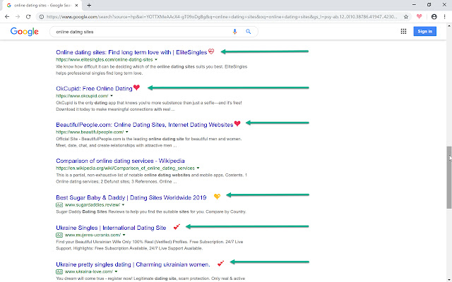
Task: Close the online dating sites tab
Action: click(77, 5)
